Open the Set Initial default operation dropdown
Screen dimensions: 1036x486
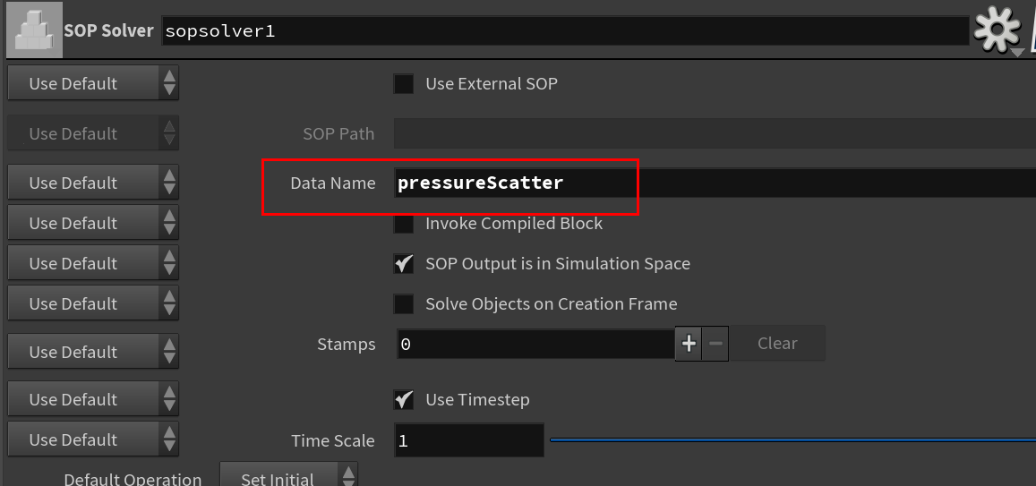(x=288, y=477)
